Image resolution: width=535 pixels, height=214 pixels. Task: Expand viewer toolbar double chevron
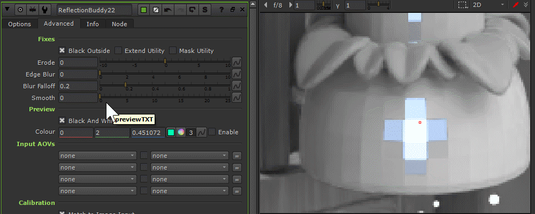(x=526, y=5)
